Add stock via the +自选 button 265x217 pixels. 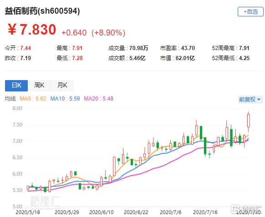(250, 12)
